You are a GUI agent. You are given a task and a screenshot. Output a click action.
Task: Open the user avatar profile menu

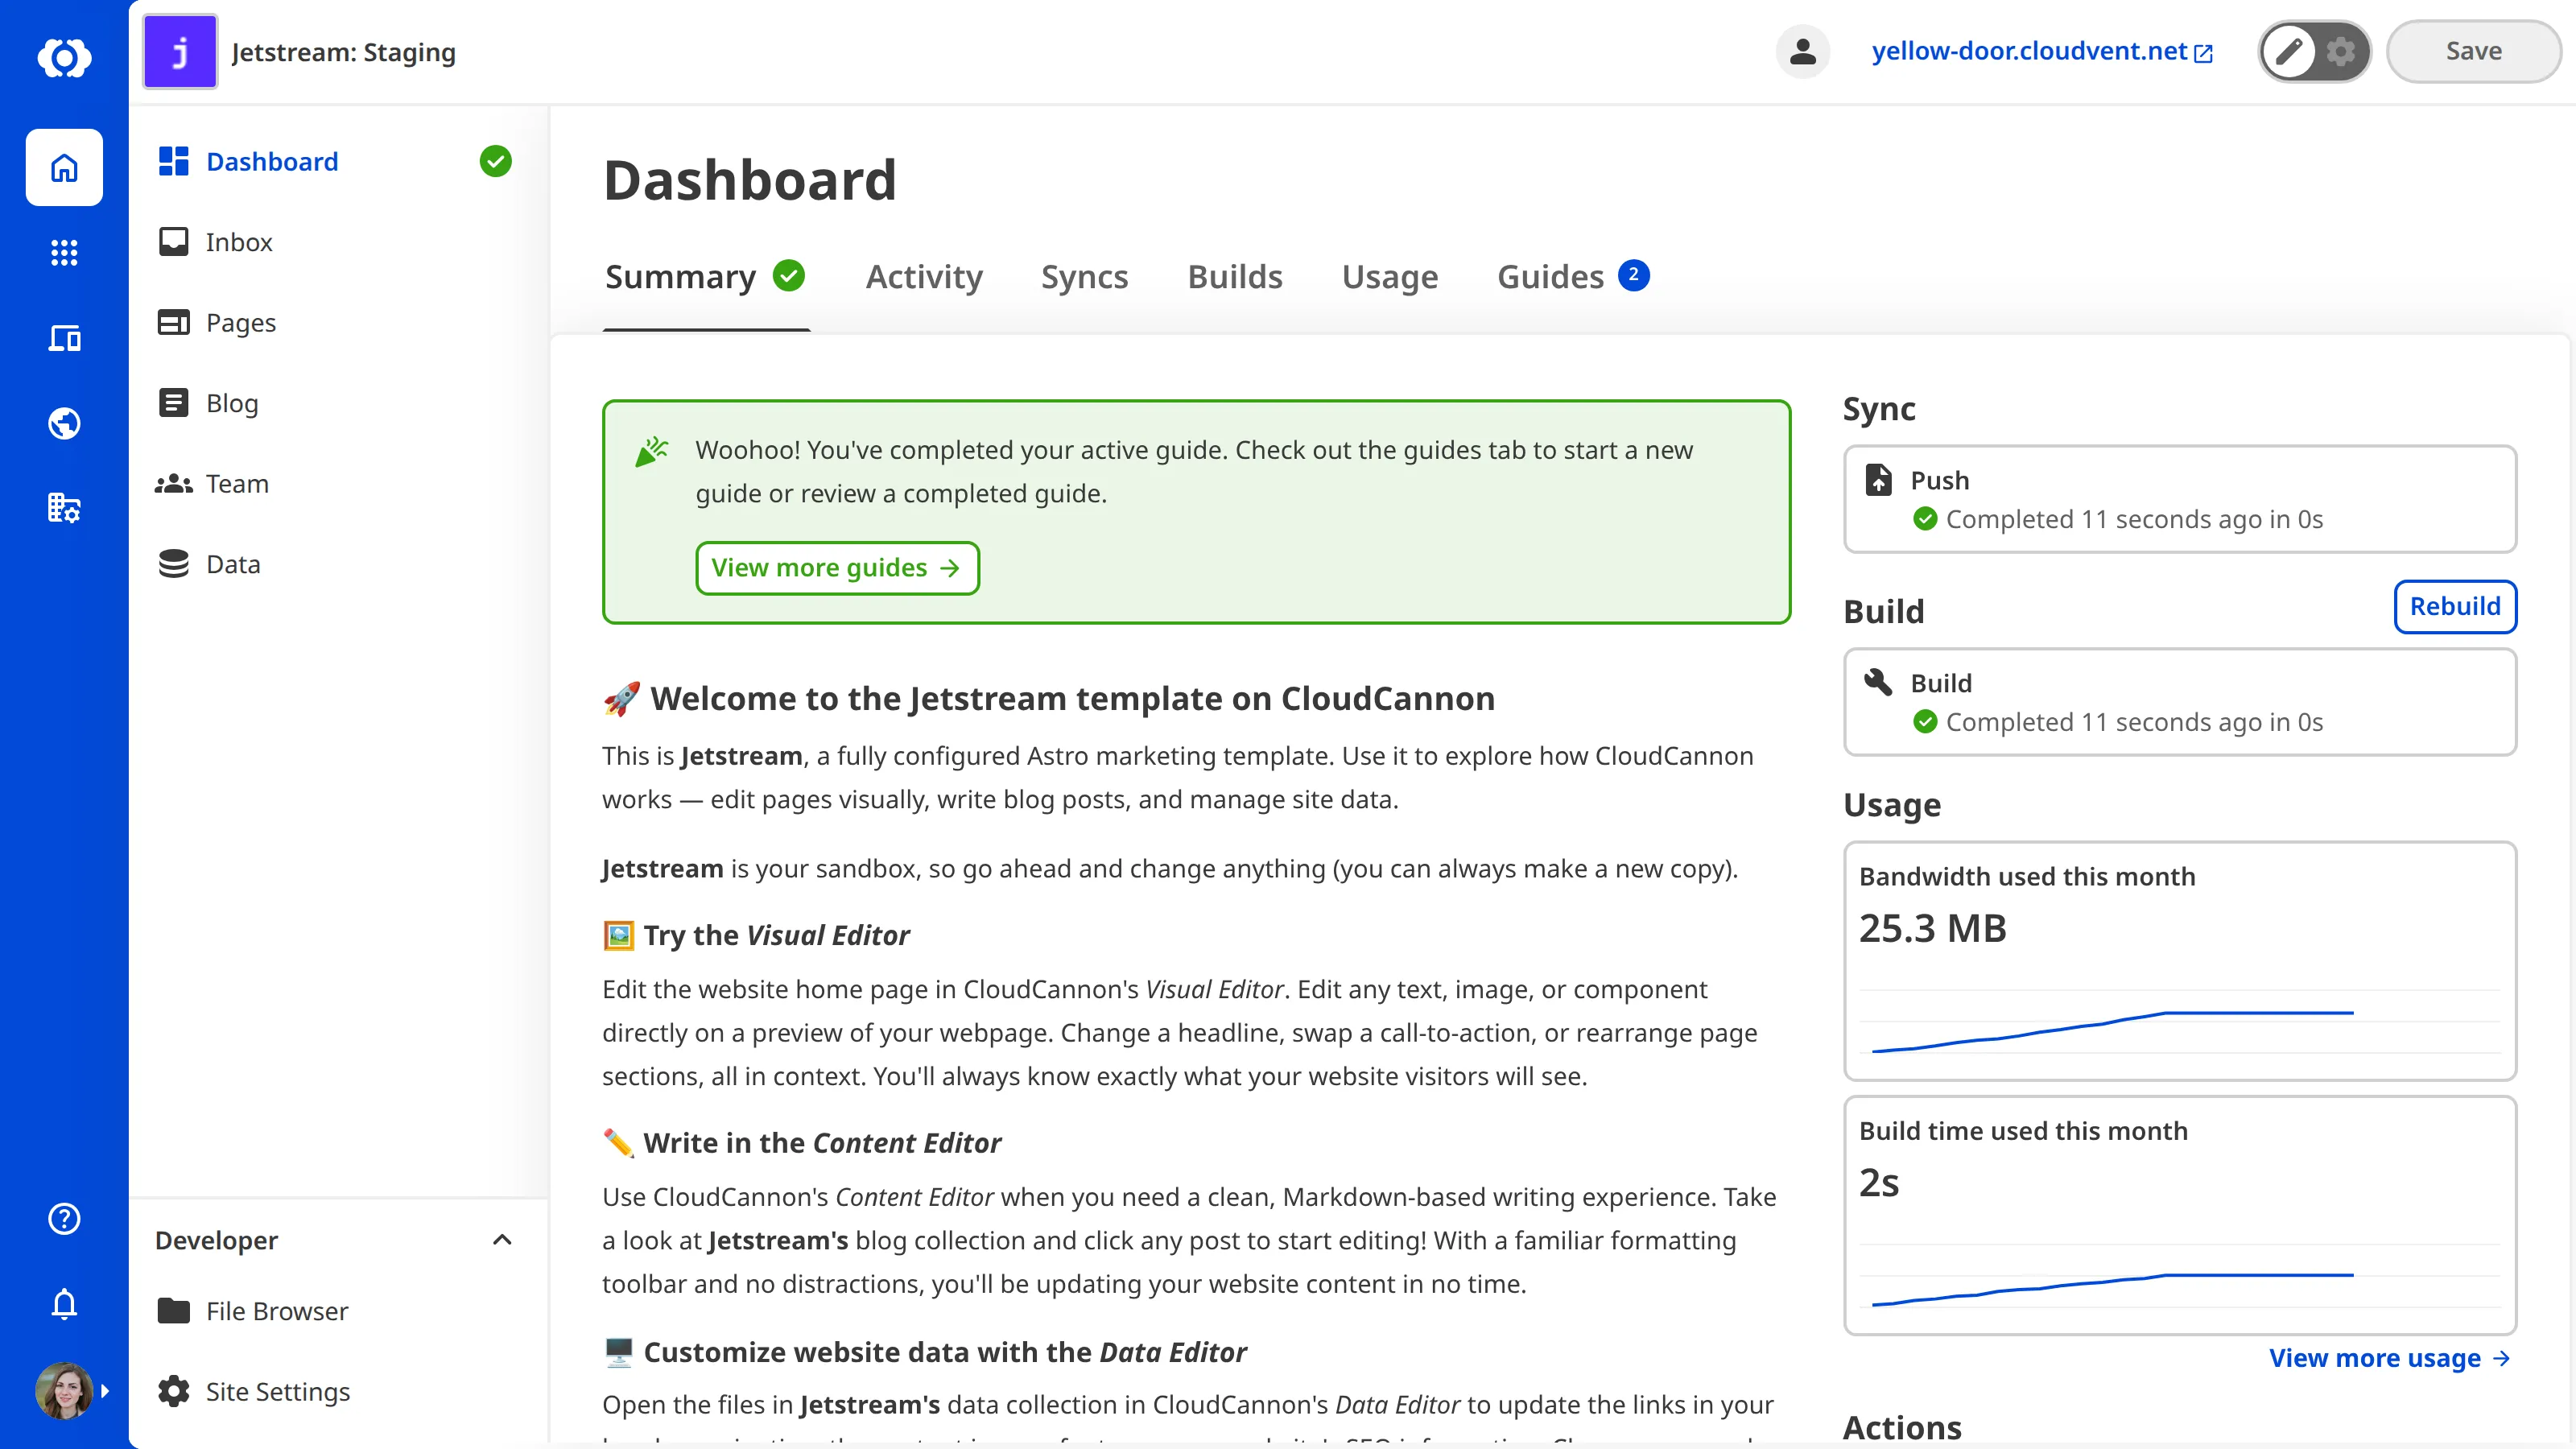[x=64, y=1390]
